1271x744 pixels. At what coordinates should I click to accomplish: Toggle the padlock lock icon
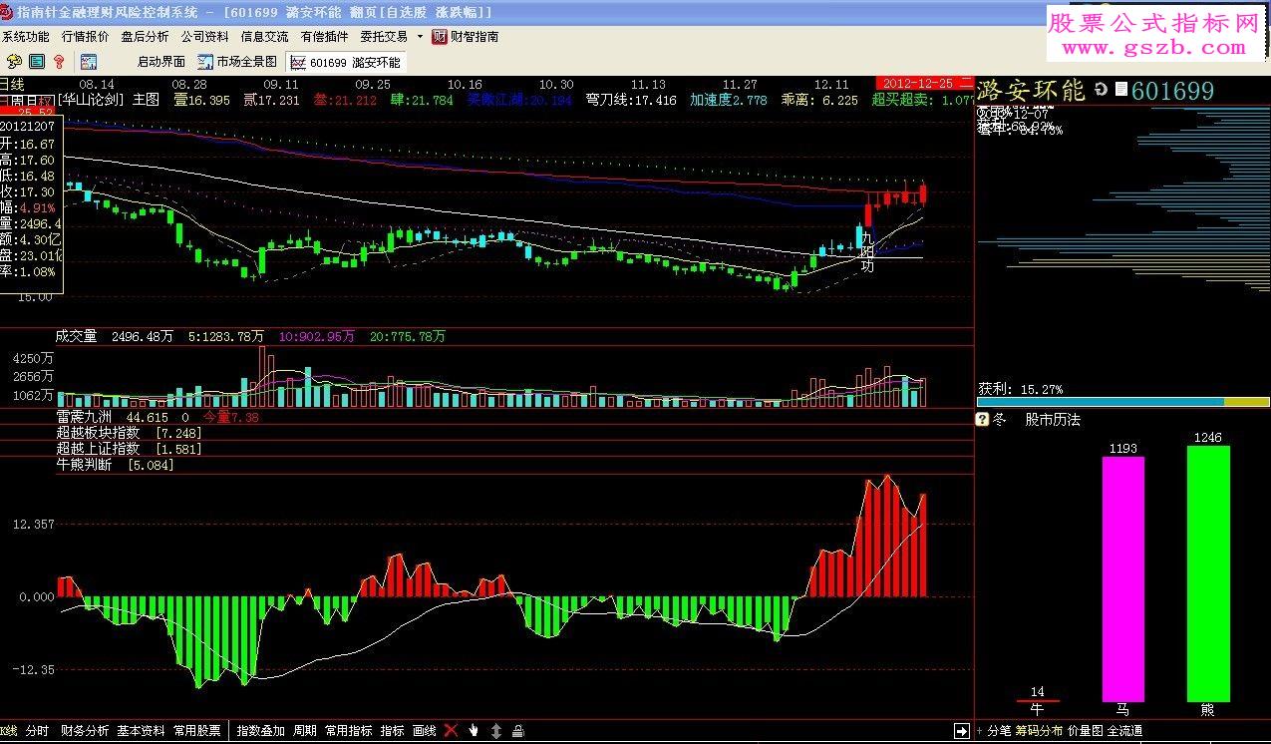tap(518, 731)
